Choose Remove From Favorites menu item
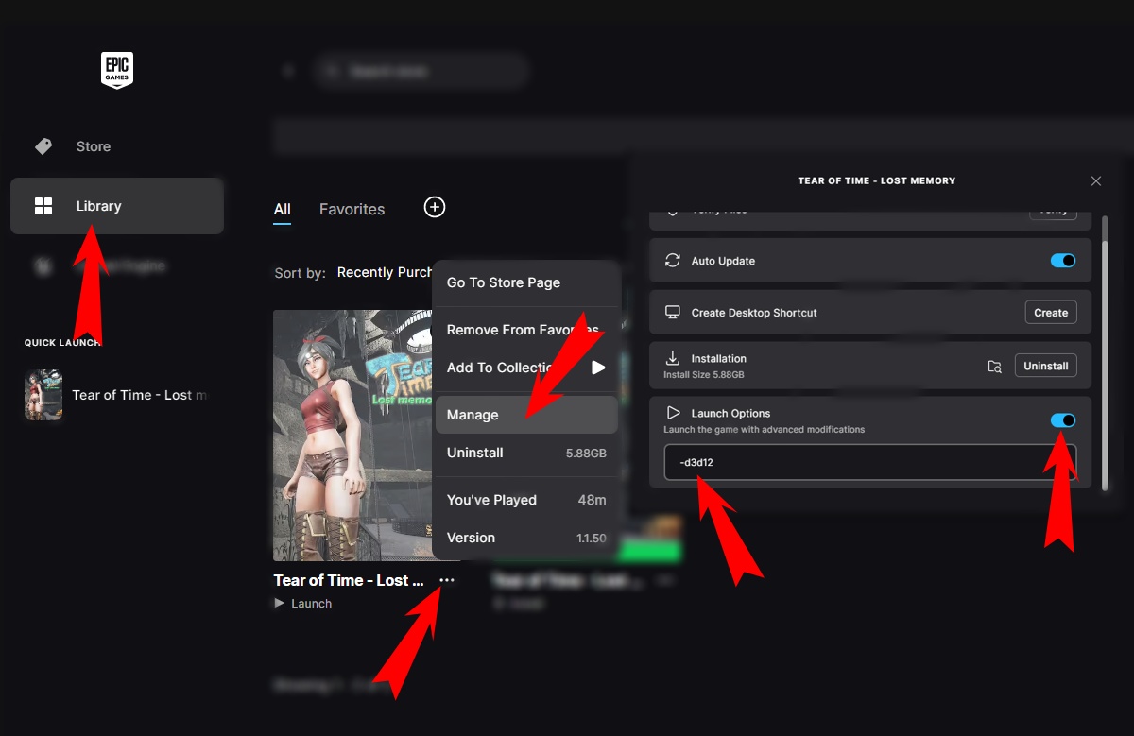 point(526,330)
